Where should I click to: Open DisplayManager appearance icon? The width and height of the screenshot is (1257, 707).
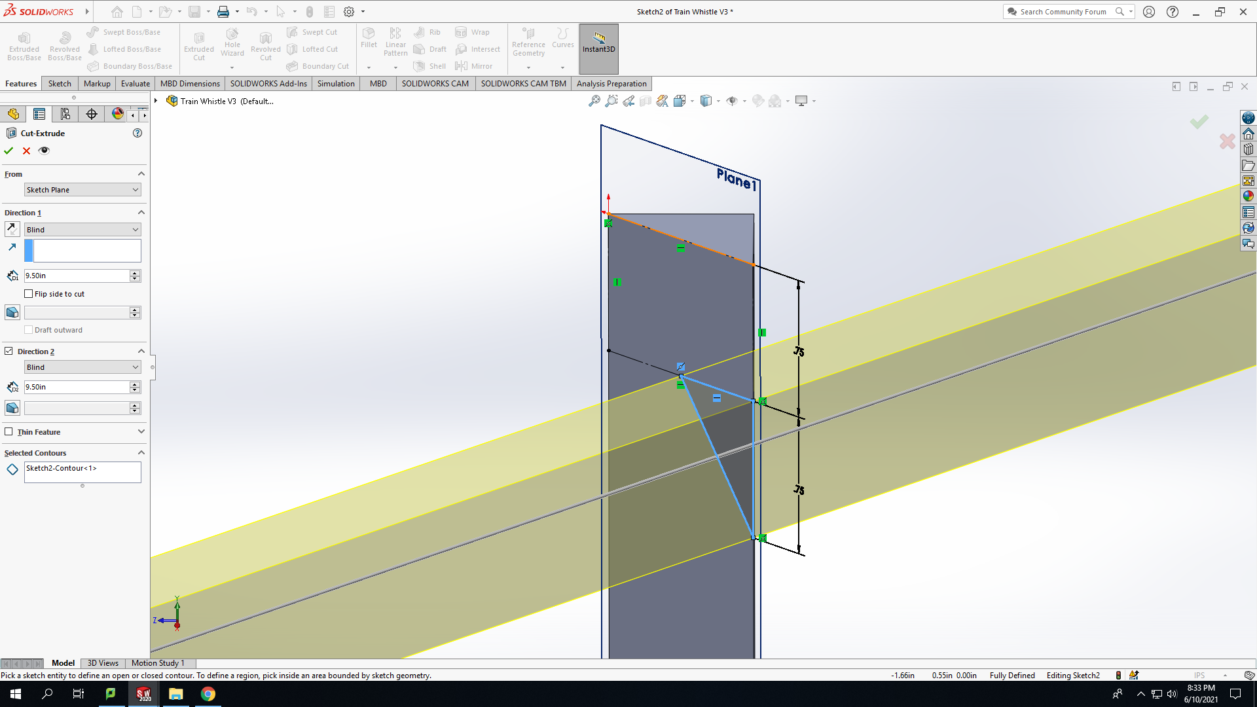(117, 114)
